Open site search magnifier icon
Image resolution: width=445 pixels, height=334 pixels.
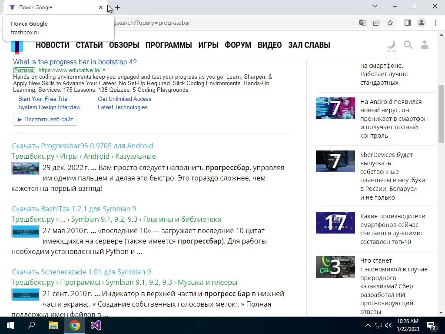408,45
